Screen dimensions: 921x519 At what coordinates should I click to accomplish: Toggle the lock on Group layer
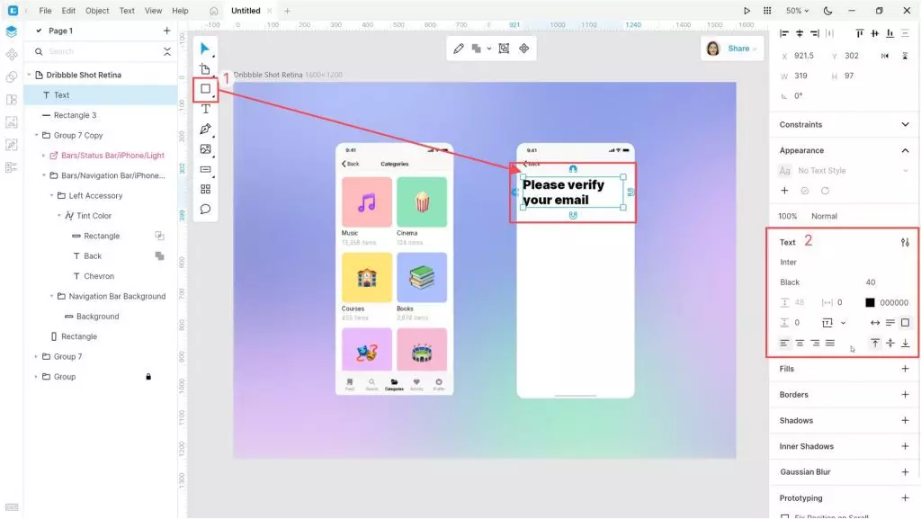[x=148, y=377]
